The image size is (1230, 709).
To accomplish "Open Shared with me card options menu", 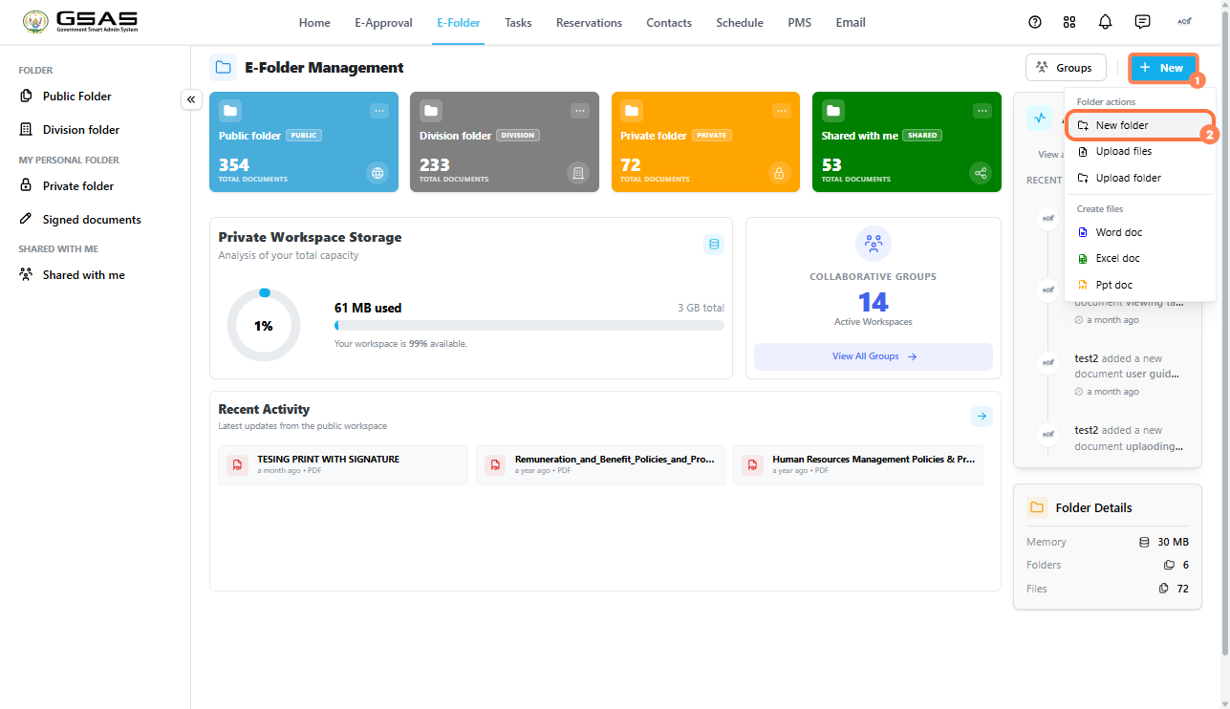I will point(982,111).
